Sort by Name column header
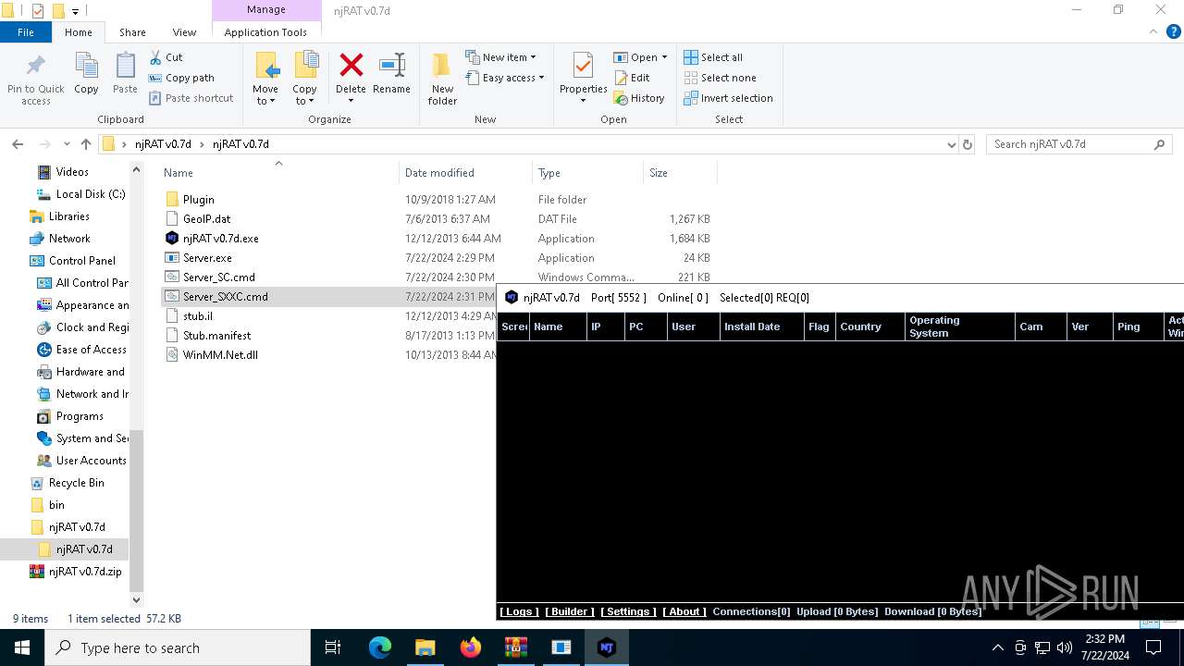The width and height of the screenshot is (1184, 666). coord(277,173)
